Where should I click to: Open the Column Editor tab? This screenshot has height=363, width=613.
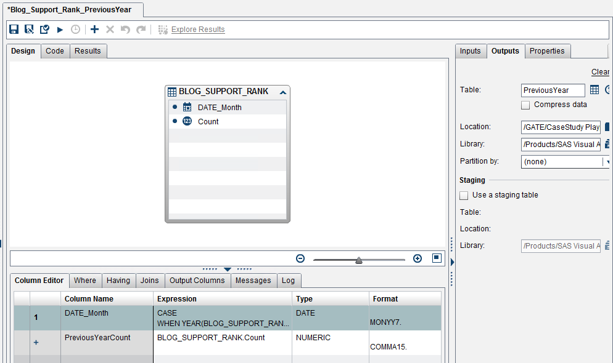coord(39,281)
